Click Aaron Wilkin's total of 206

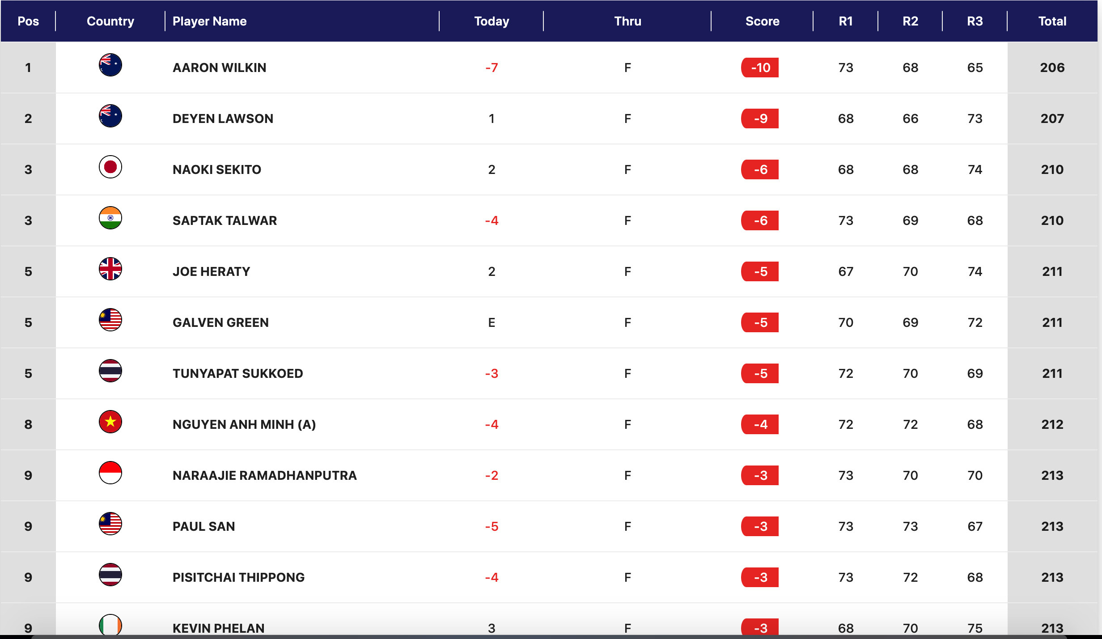[1052, 68]
